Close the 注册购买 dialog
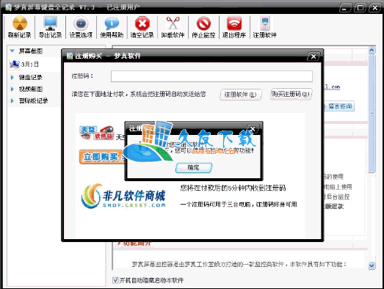The width and height of the screenshot is (384, 289). (x=314, y=56)
